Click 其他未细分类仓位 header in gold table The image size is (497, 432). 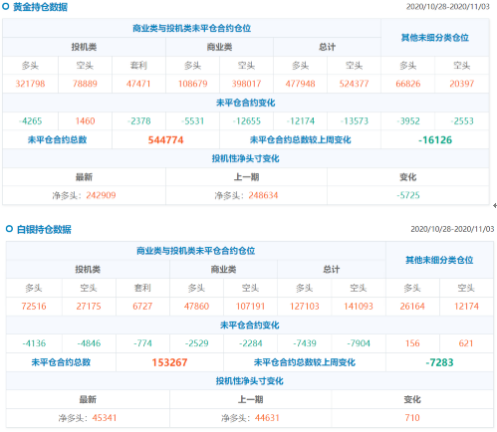435,38
